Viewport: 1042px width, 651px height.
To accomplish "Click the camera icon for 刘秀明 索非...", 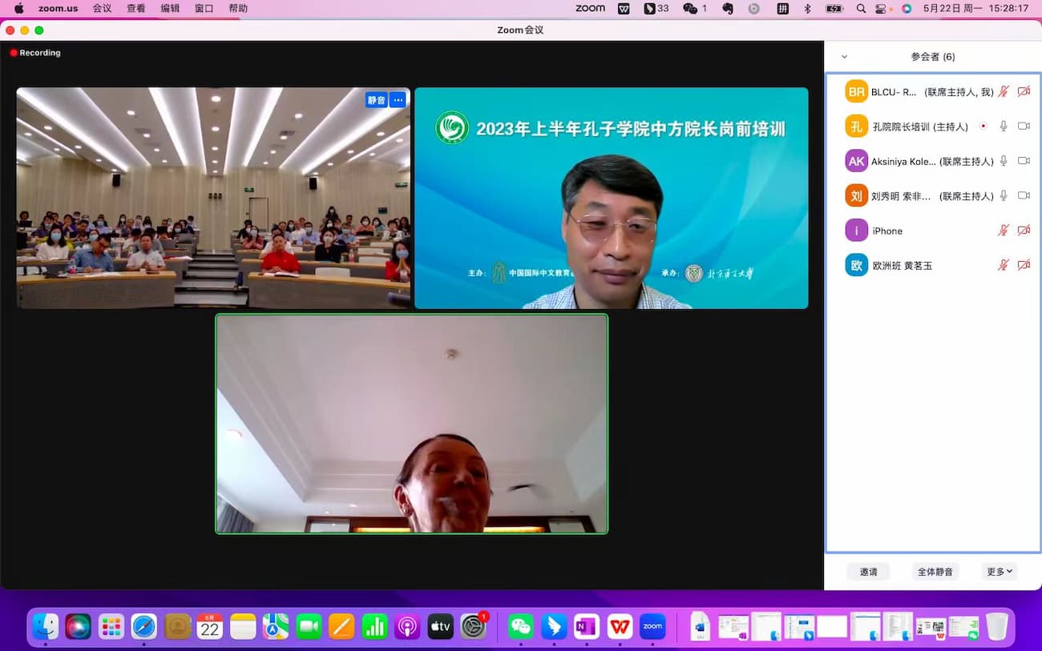I will point(1024,195).
